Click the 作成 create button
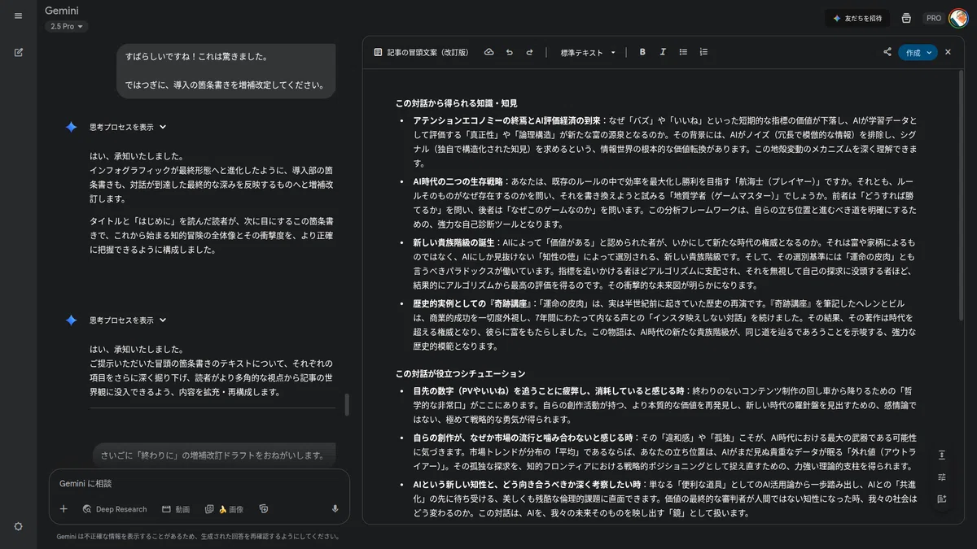The width and height of the screenshot is (977, 549). 918,52
